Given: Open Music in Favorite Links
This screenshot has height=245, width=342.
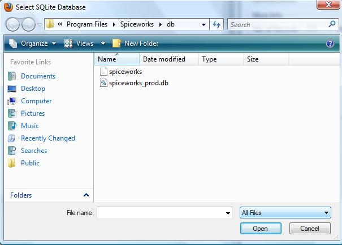Looking at the screenshot, I should [30, 126].
